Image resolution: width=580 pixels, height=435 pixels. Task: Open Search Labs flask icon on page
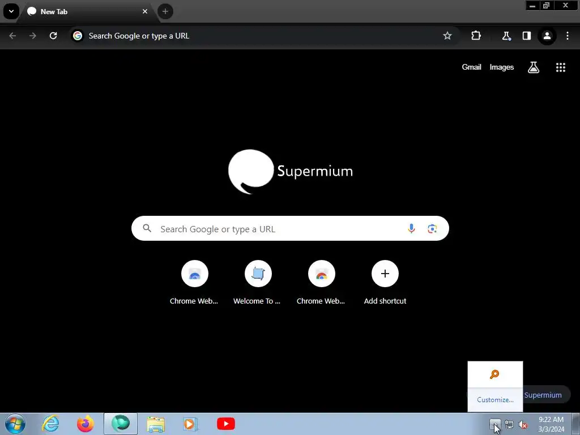534,67
